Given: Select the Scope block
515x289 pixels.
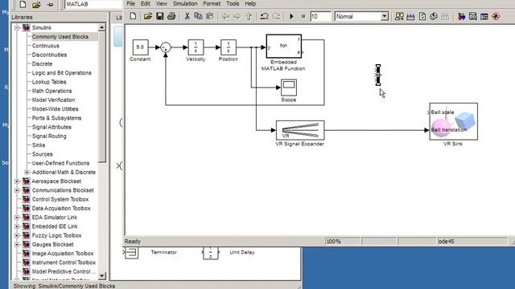Looking at the screenshot, I should [289, 88].
